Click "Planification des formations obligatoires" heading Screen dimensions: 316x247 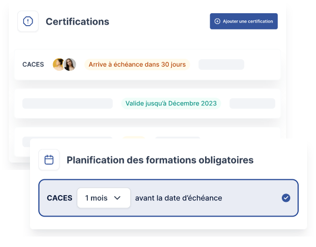[160, 160]
